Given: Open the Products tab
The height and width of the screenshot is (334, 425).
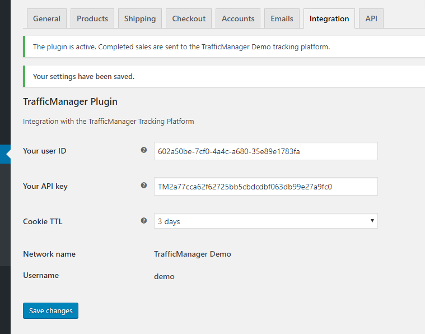Looking at the screenshot, I should (x=92, y=18).
